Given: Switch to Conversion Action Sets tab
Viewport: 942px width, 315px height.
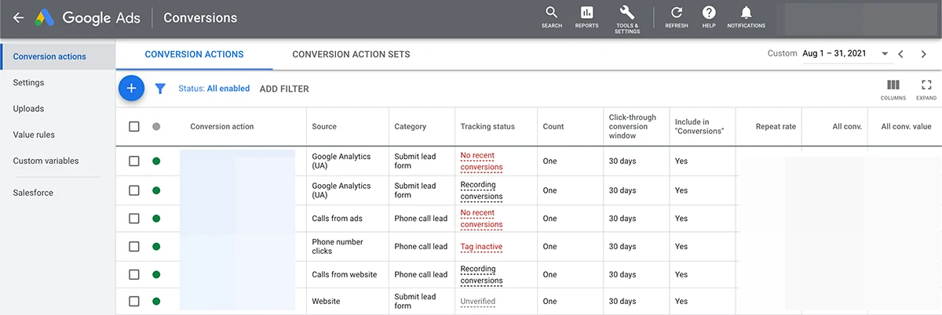Looking at the screenshot, I should (351, 55).
